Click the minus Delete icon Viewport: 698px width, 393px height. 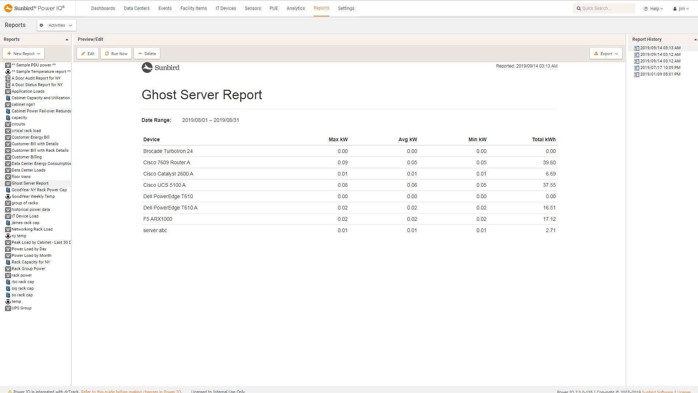(140, 53)
